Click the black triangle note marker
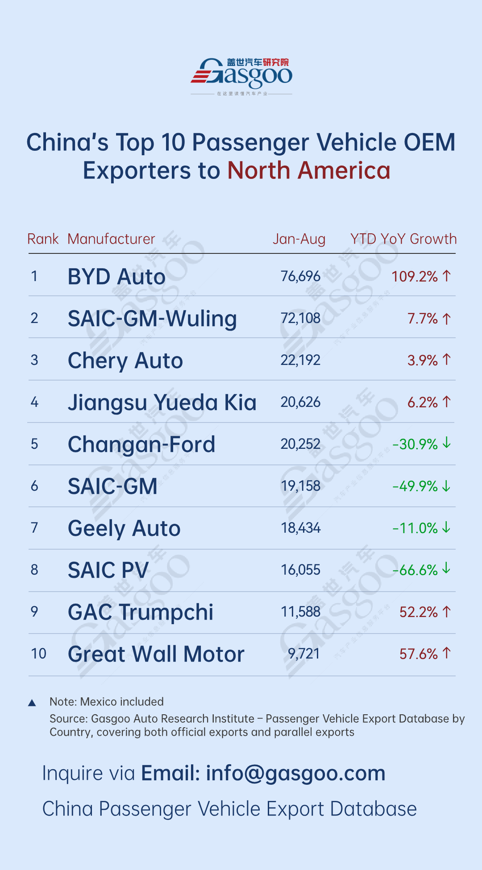Image resolution: width=482 pixels, height=870 pixels. [32, 703]
